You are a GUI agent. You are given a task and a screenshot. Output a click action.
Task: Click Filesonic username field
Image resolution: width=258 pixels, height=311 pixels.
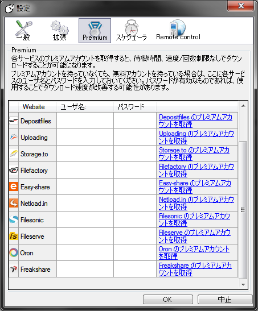85,219
